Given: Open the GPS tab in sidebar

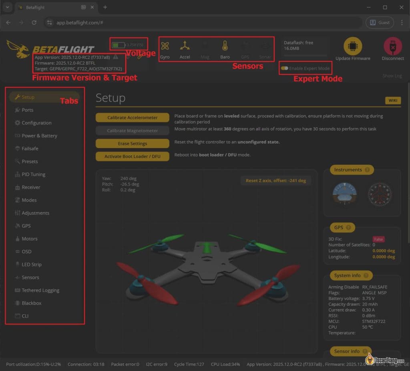Looking at the screenshot, I should tap(44, 226).
